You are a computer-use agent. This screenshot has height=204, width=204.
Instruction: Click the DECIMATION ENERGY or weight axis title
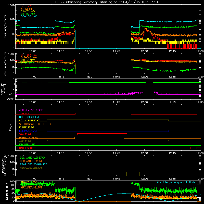click(x=4, y=166)
